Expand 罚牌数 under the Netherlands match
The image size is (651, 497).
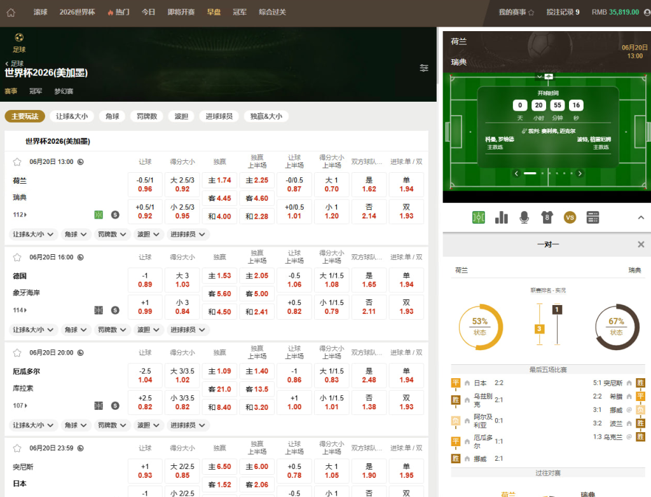point(112,235)
